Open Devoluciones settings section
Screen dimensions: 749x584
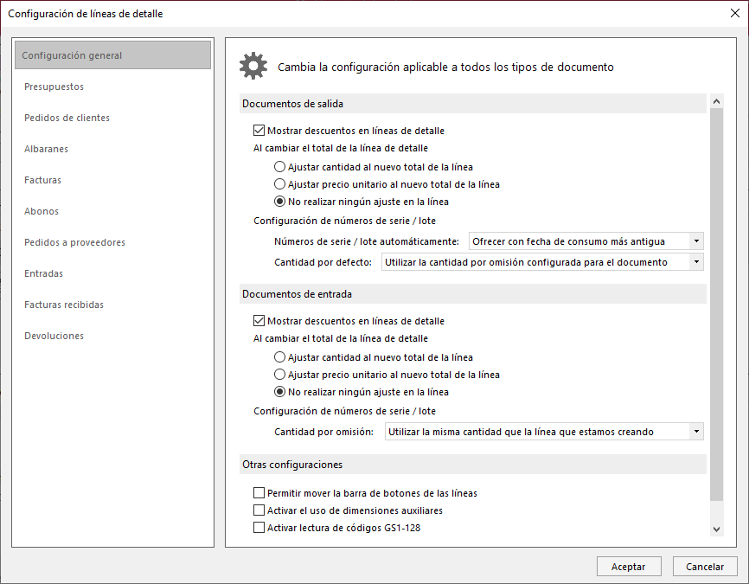coord(54,336)
